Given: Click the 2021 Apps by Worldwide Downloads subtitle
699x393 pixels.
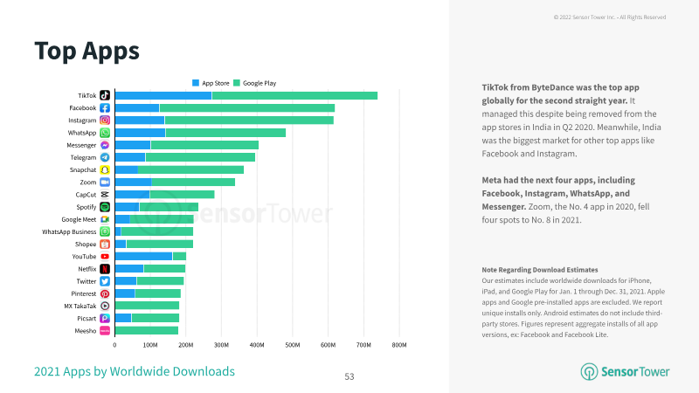Looking at the screenshot, I should 135,371.
